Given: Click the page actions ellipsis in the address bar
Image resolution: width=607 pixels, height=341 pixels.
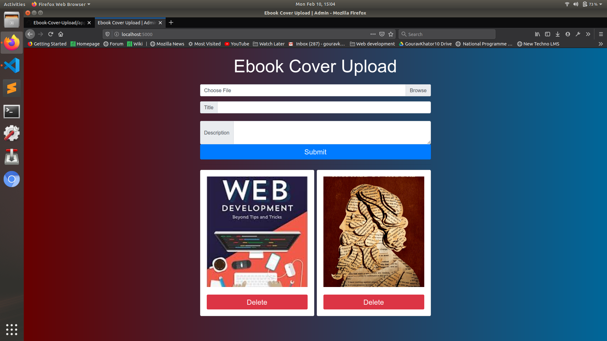Looking at the screenshot, I should click(x=373, y=34).
